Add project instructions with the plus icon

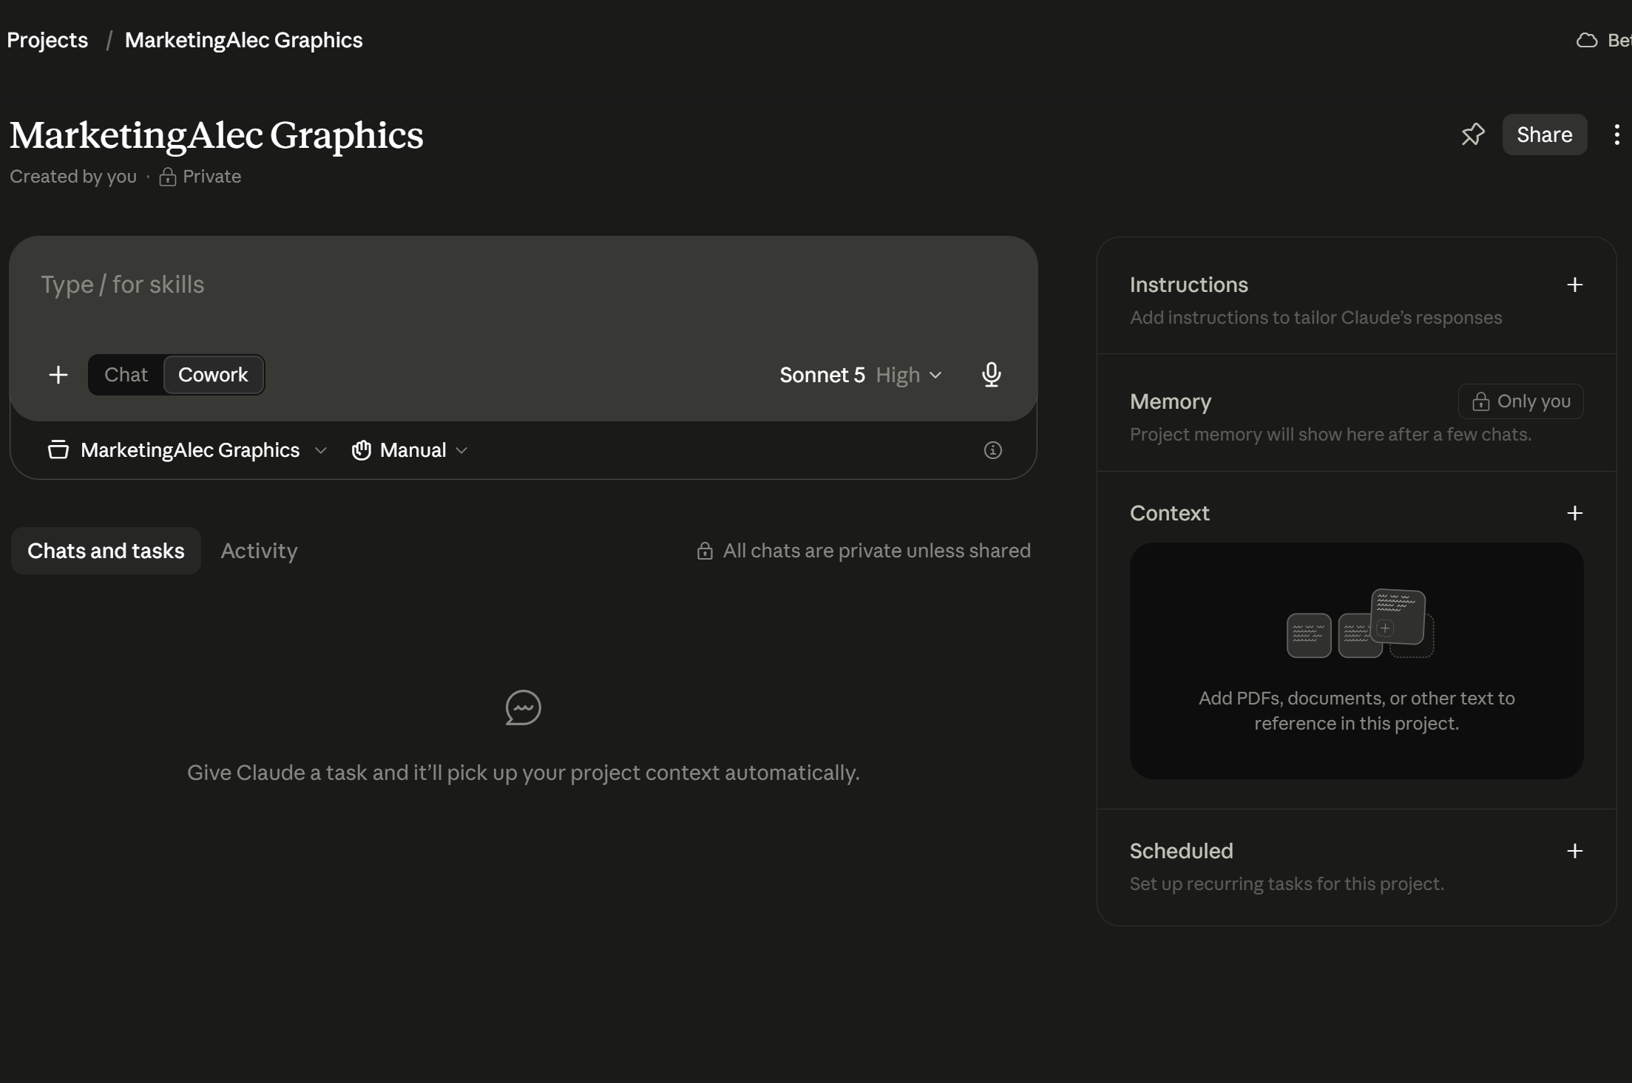(x=1574, y=285)
